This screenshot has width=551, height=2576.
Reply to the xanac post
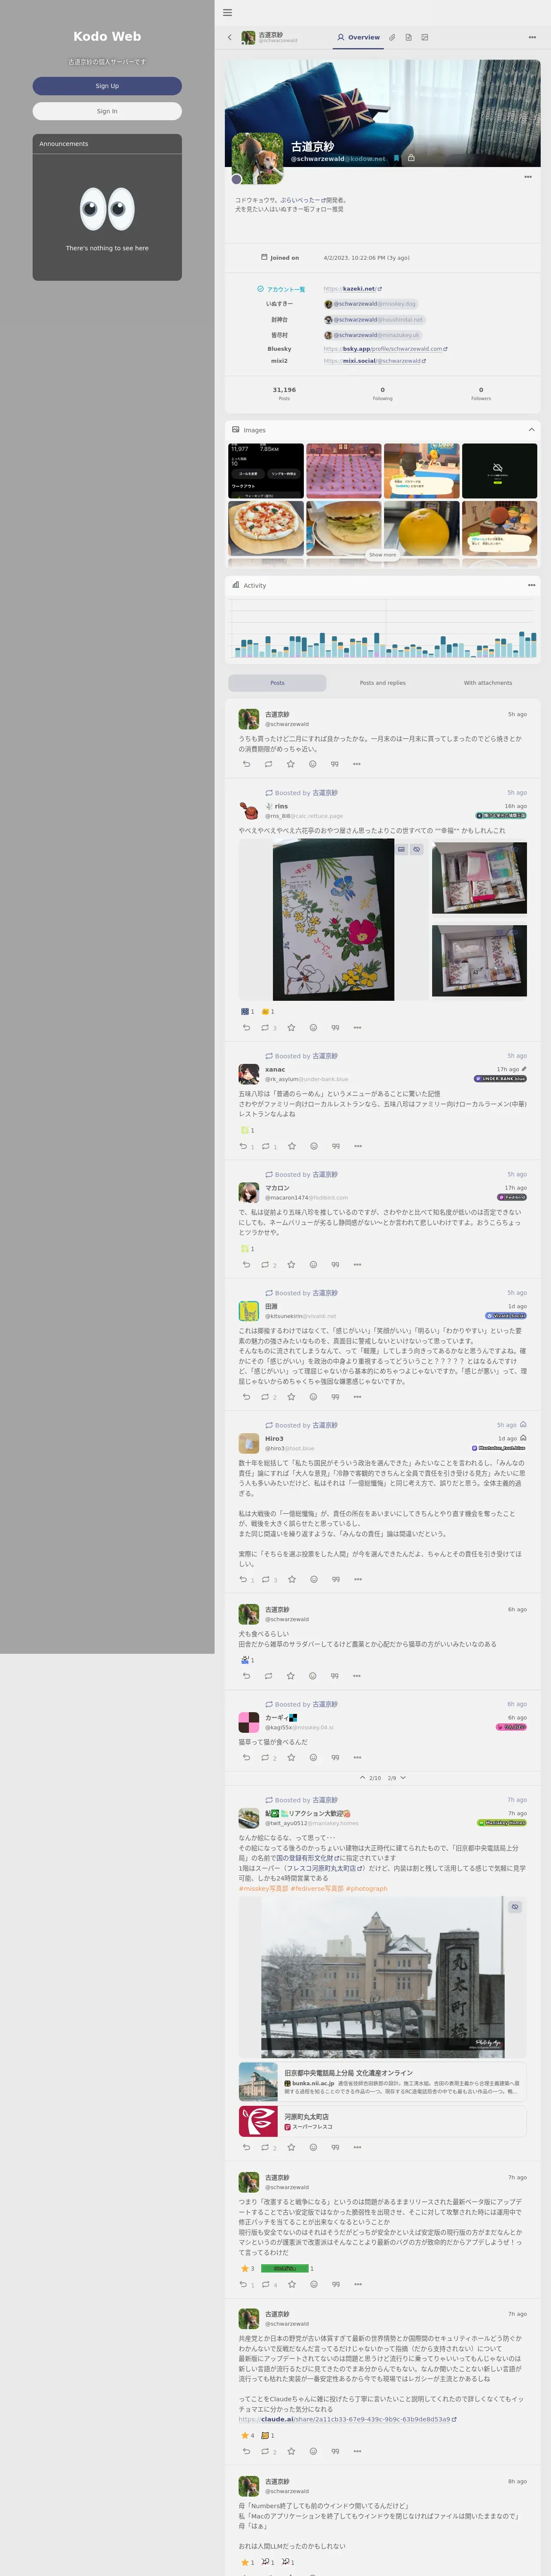(x=246, y=1146)
